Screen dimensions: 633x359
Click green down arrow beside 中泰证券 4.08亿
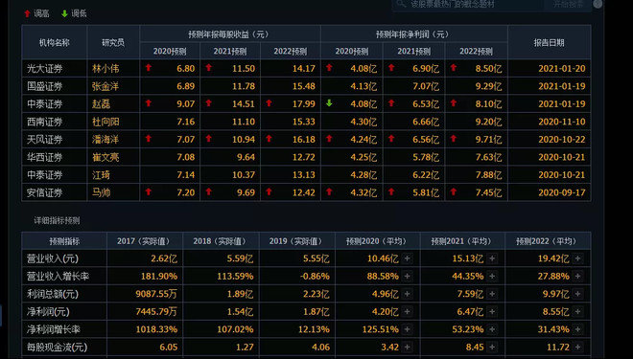tap(329, 103)
